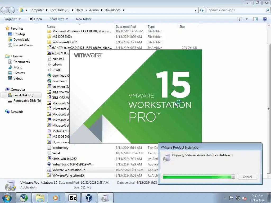Select the productkey text file
The image size is (271, 203).
(x=60, y=148)
